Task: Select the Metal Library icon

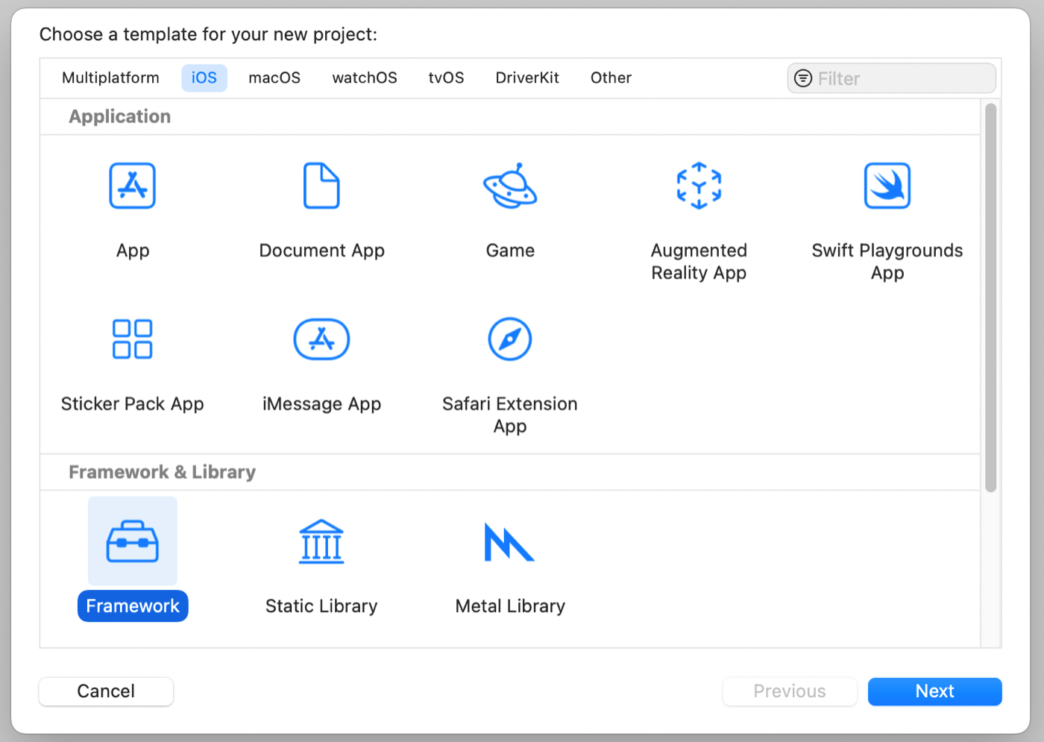Action: [x=510, y=541]
